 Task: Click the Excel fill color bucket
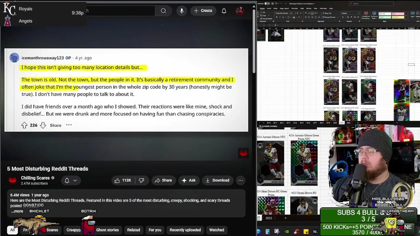click(x=294, y=17)
